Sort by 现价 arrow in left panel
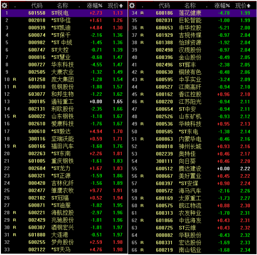 121,6
